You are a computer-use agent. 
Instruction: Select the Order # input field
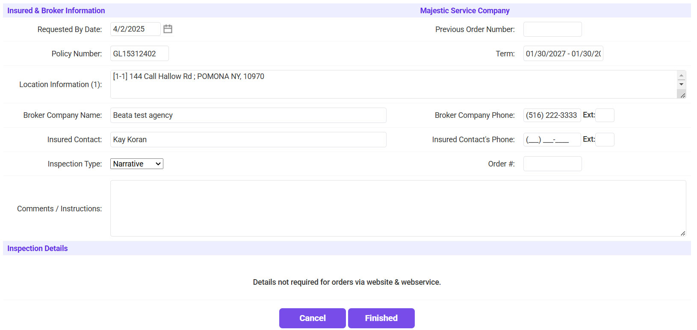point(552,164)
